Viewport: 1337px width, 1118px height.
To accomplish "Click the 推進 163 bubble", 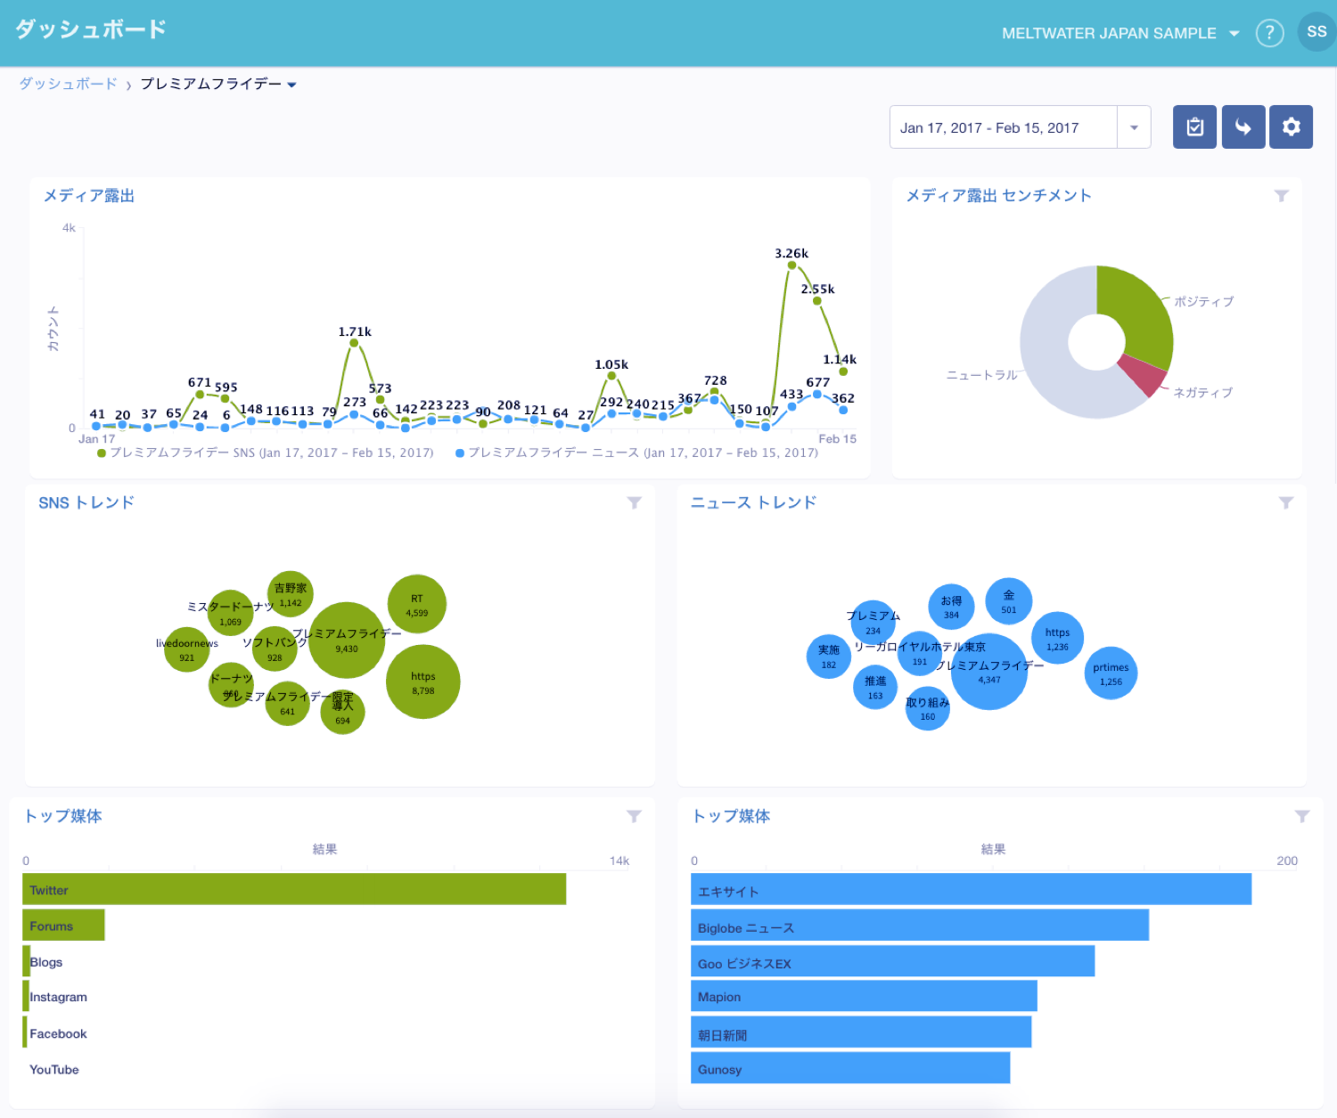I will 875,687.
